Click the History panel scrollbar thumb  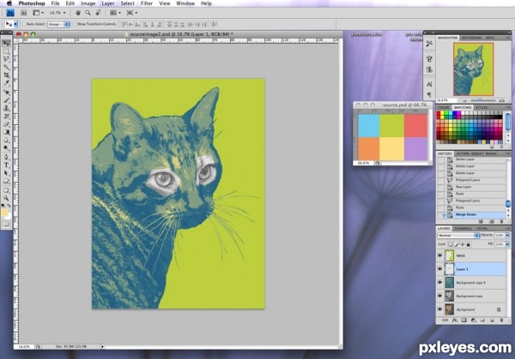[508, 204]
